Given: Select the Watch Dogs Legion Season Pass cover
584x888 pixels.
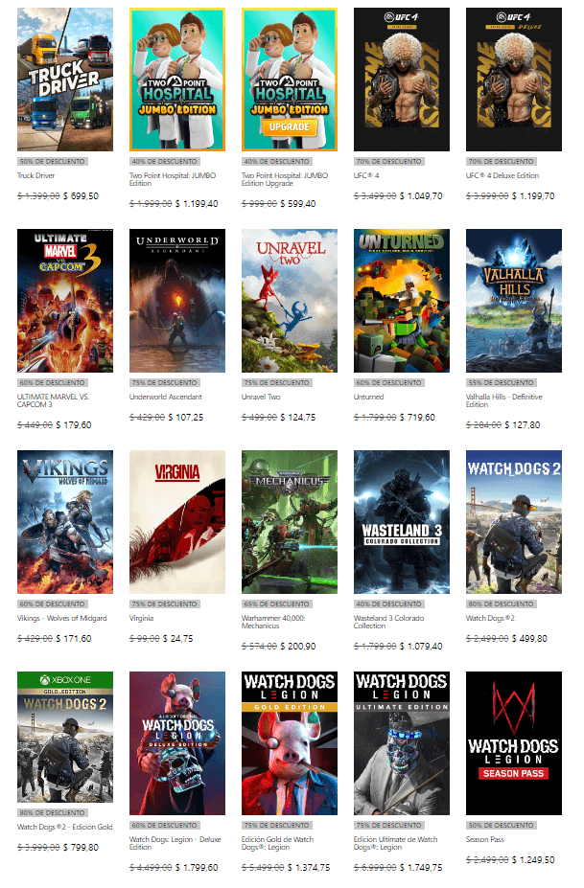Looking at the screenshot, I should (514, 743).
